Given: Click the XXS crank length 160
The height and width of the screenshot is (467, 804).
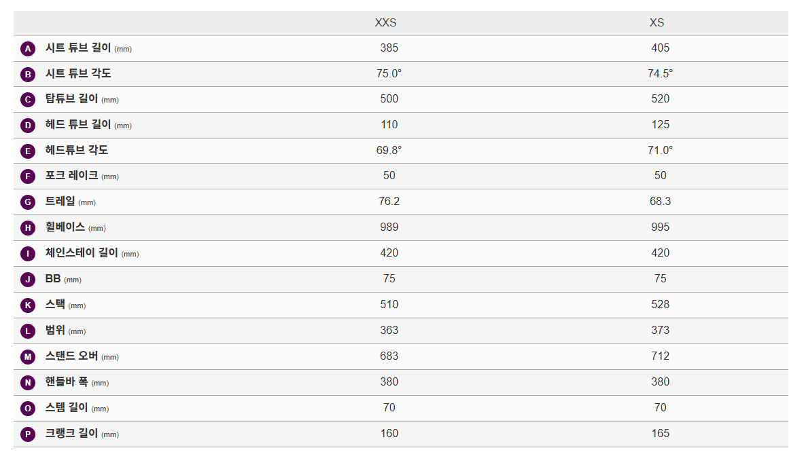Looking at the screenshot, I should pyautogui.click(x=389, y=434).
